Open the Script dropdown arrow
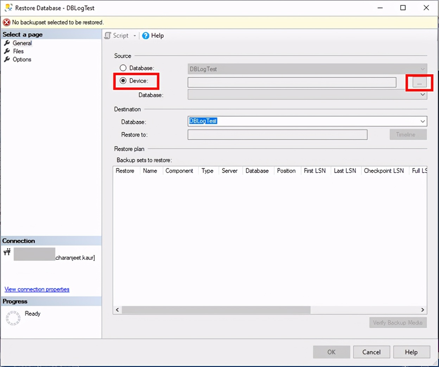The height and width of the screenshot is (367, 439). 135,36
